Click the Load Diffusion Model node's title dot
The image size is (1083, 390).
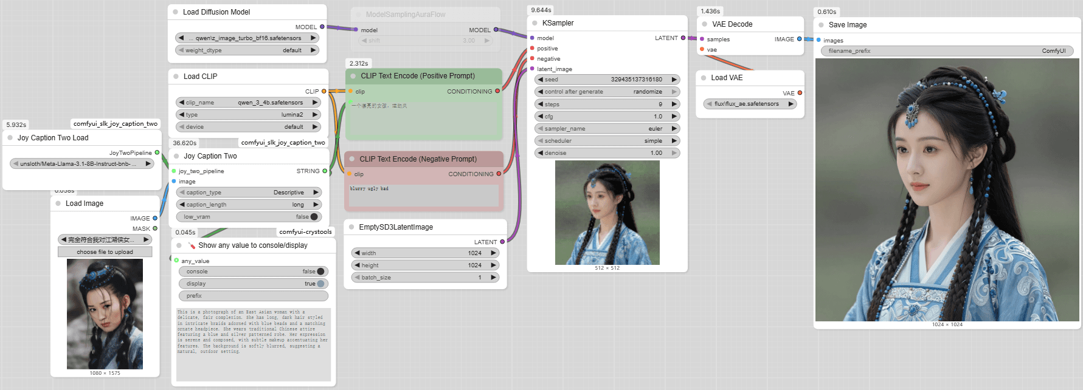pos(175,12)
